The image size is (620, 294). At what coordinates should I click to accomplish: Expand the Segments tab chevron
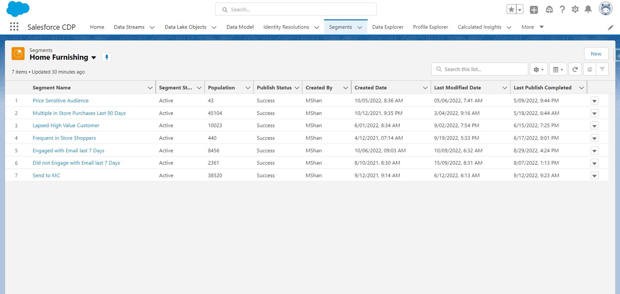pos(360,27)
